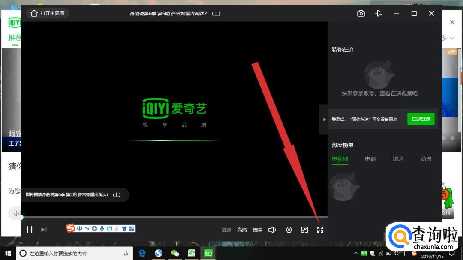
Task: Pause the video playback
Action: pyautogui.click(x=29, y=230)
